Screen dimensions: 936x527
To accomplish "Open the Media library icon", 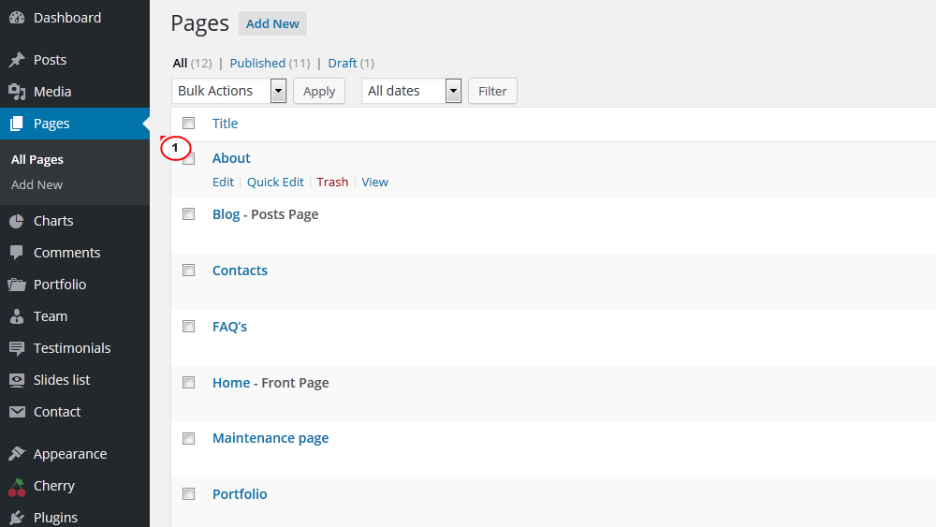I will (17, 92).
